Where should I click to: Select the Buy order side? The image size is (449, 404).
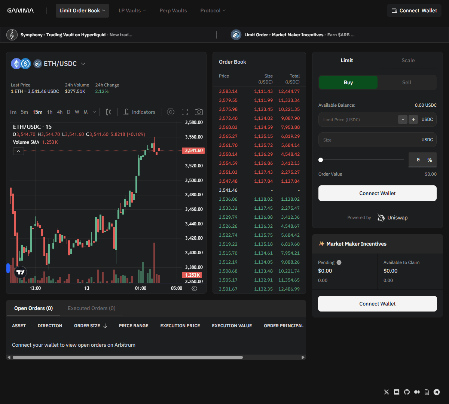point(348,82)
